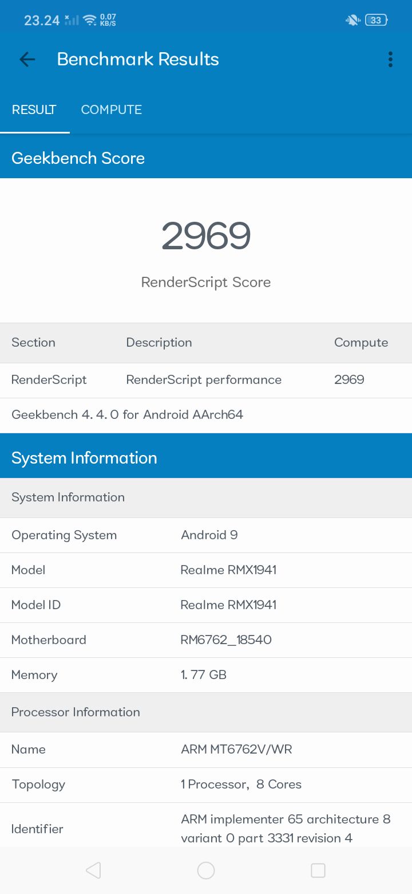The height and width of the screenshot is (894, 412).
Task: Tap the Compute column header
Action: pos(361,343)
